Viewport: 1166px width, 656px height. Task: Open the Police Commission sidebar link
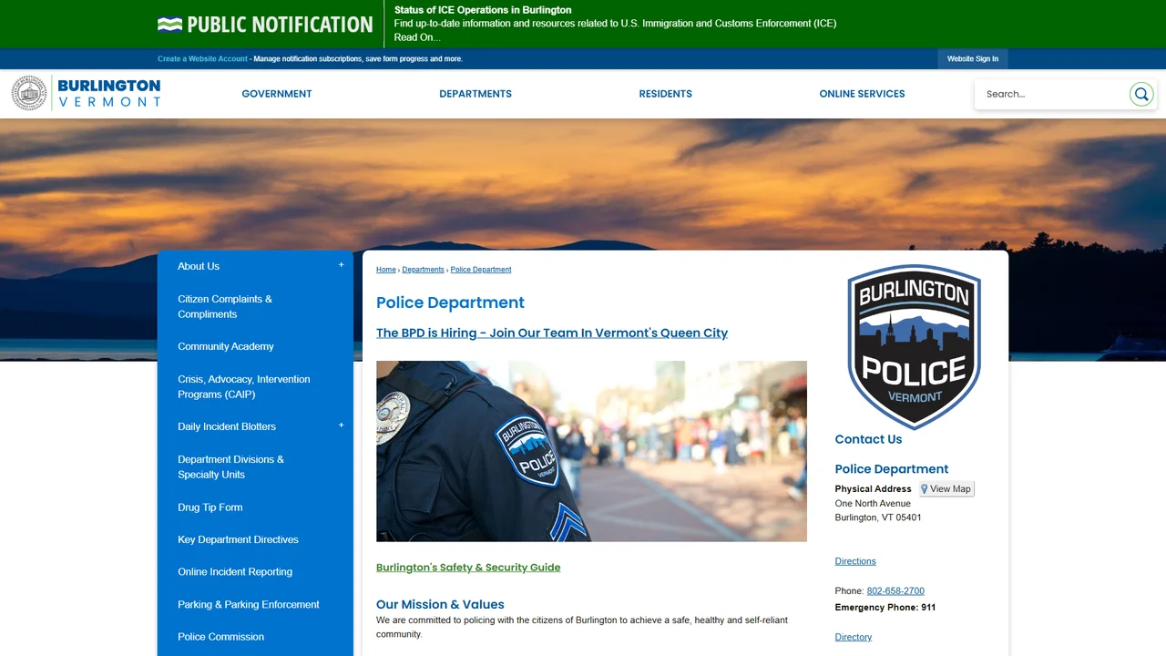tap(221, 637)
